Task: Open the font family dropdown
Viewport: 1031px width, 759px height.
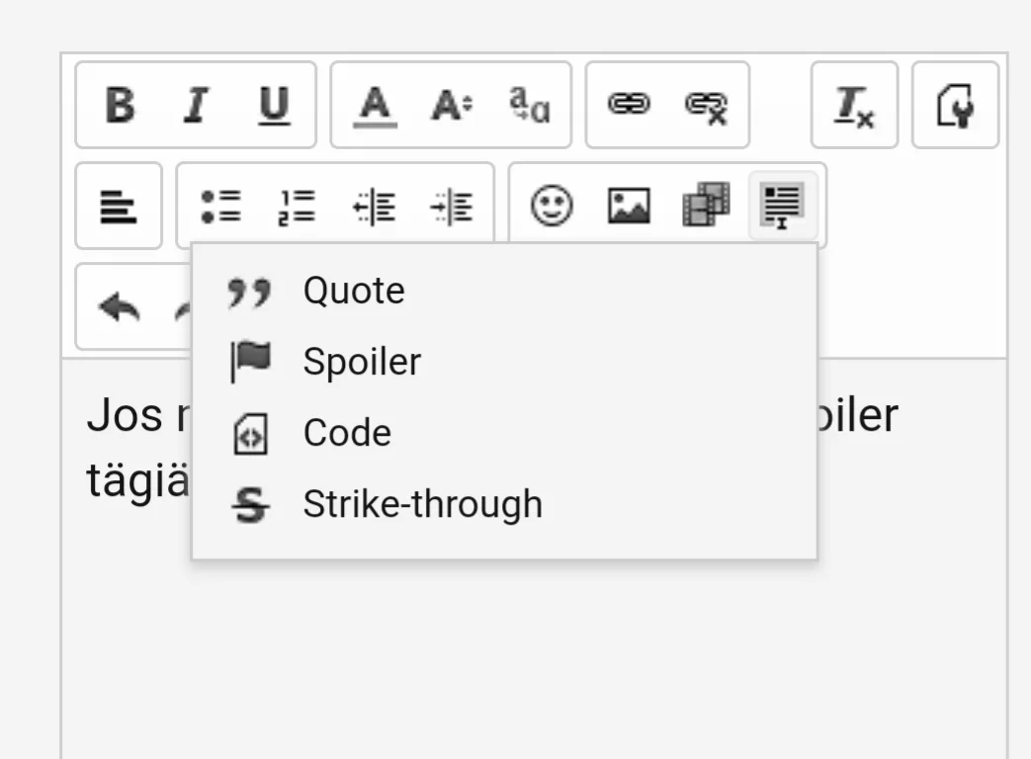Action: (x=529, y=105)
